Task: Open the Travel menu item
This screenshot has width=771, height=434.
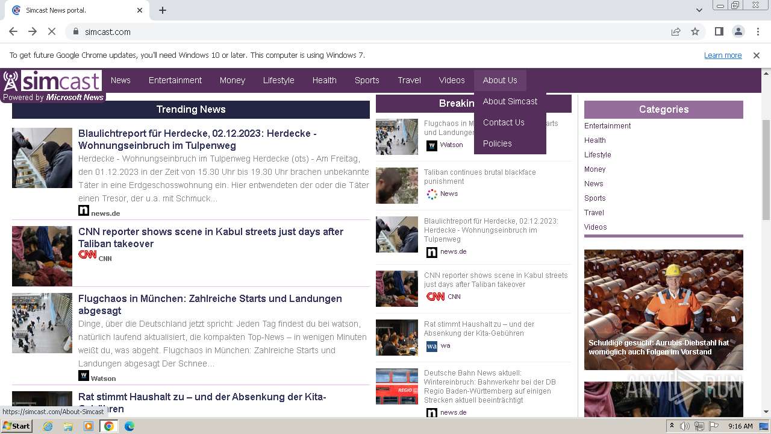Action: point(410,80)
